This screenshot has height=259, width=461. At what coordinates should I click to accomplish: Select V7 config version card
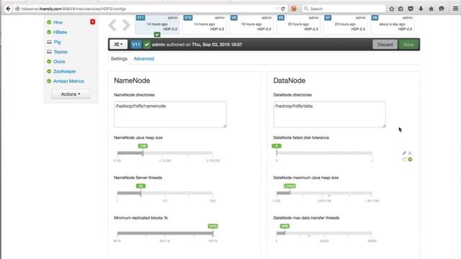point(346,24)
